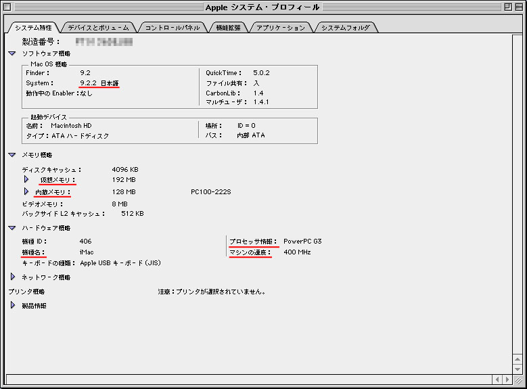Click the startup disk name Macintosh HD

tap(71, 126)
